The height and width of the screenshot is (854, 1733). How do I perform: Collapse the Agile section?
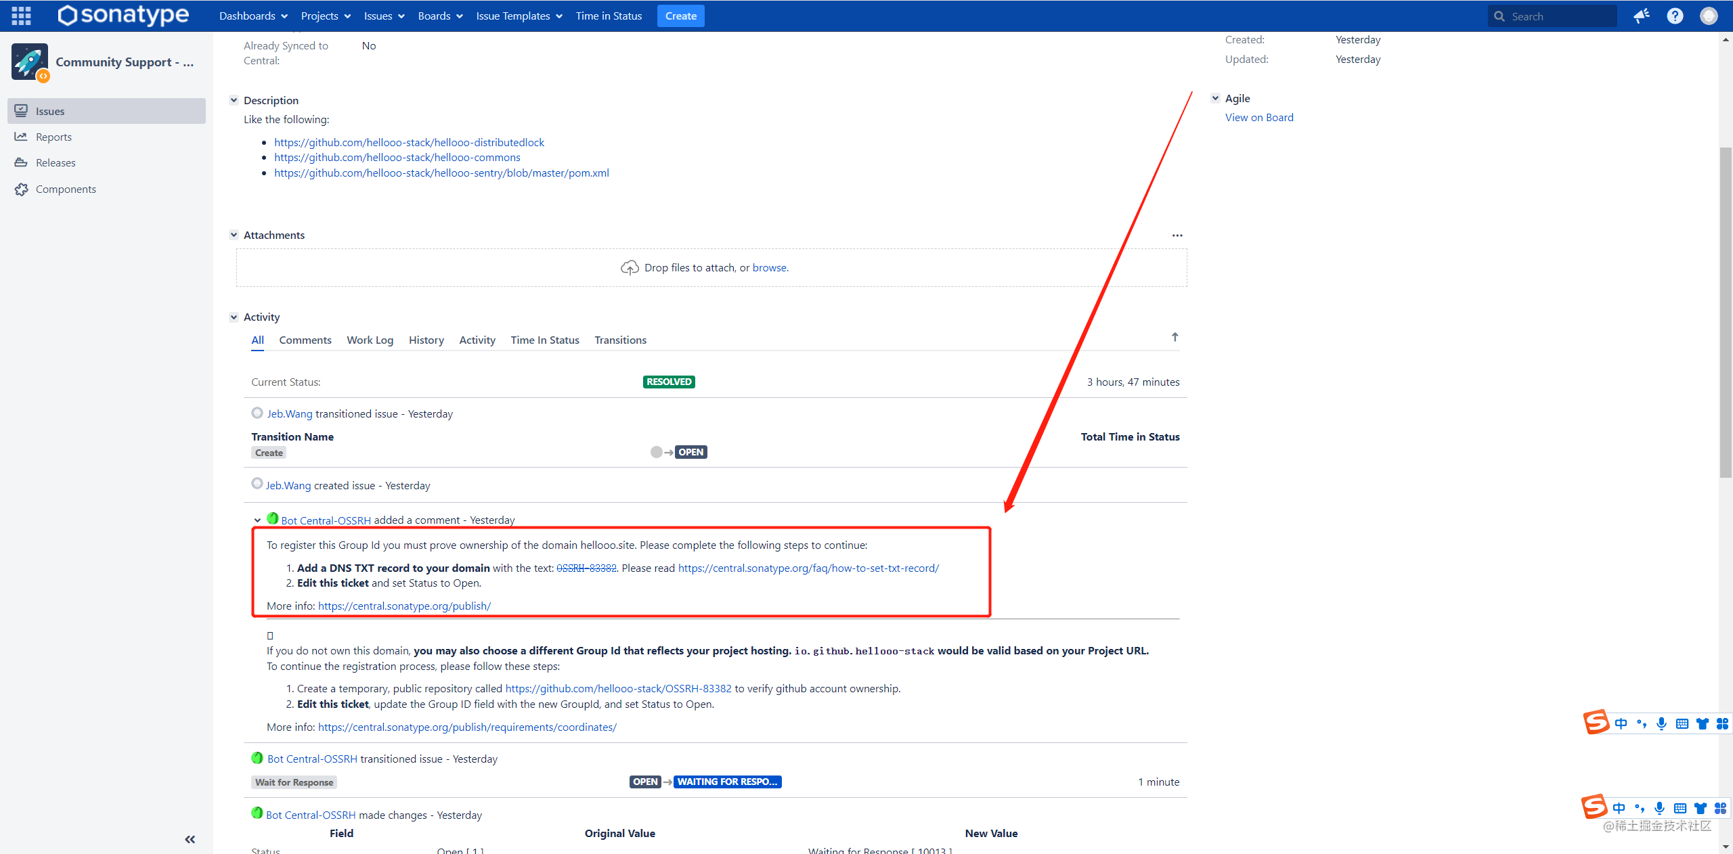[1215, 98]
